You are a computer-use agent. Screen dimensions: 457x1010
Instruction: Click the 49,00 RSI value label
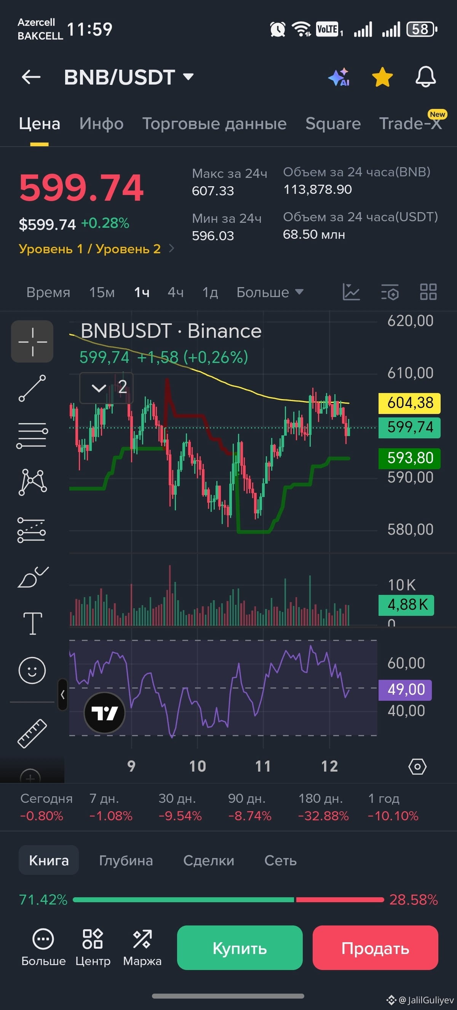point(405,690)
